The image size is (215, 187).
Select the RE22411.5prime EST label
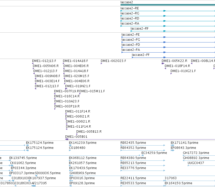pos(133,178)
